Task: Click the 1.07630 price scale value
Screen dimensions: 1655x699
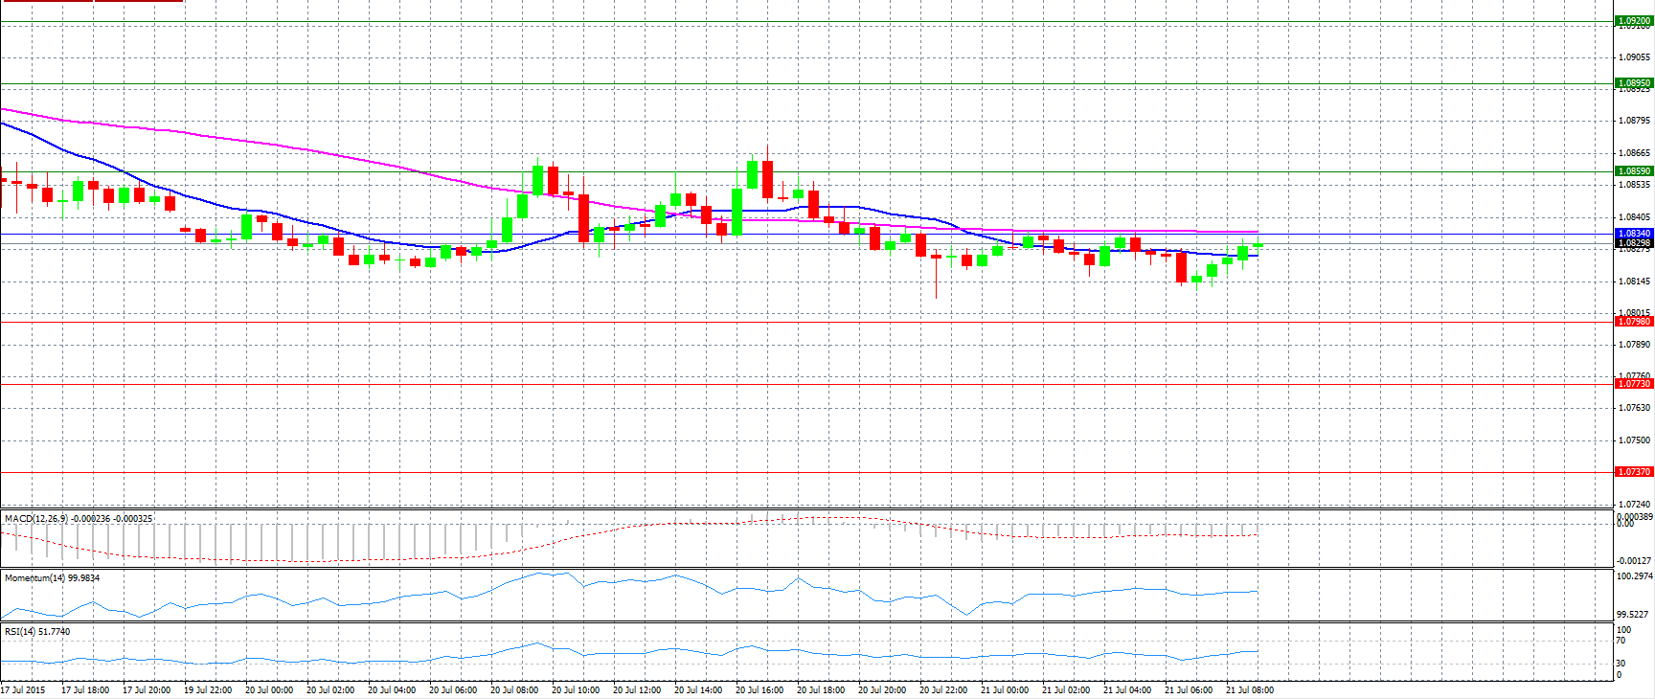Action: coord(1634,408)
